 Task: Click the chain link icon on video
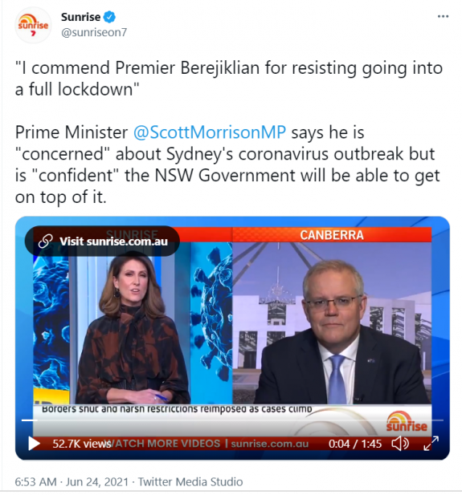click(45, 241)
